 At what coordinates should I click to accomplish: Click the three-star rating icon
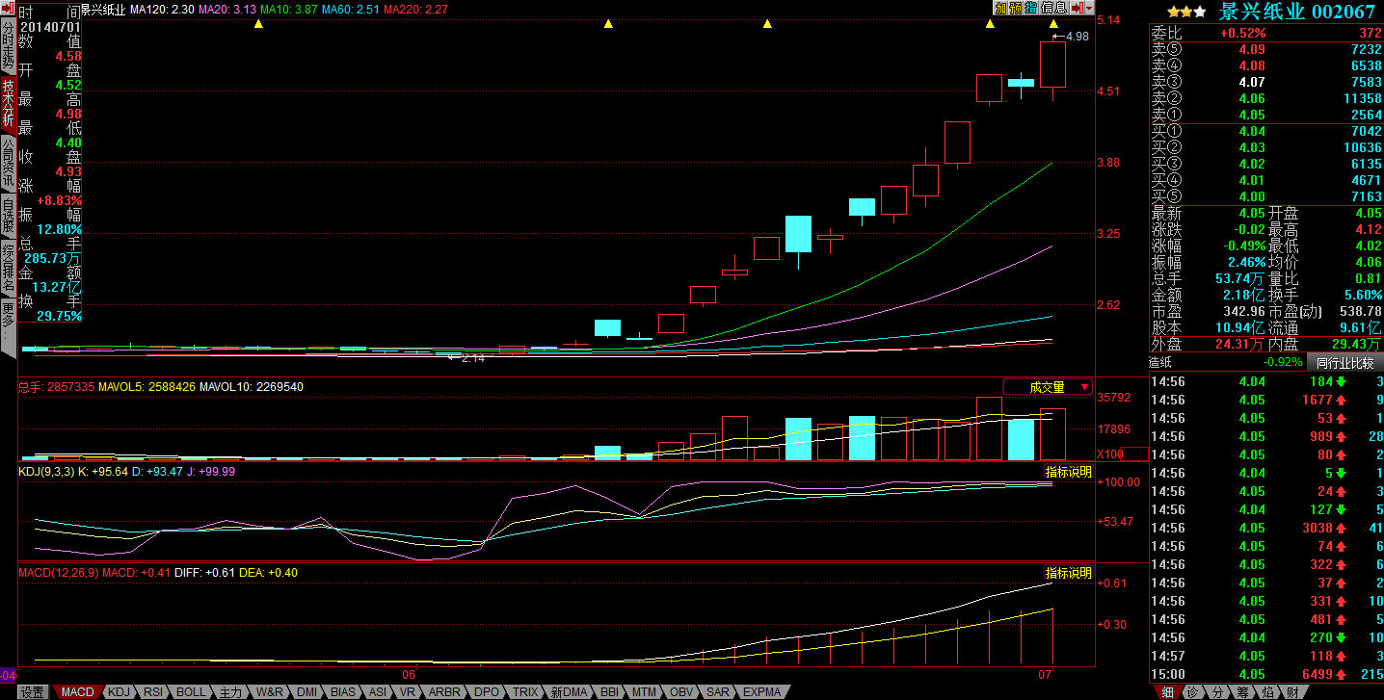click(1186, 12)
